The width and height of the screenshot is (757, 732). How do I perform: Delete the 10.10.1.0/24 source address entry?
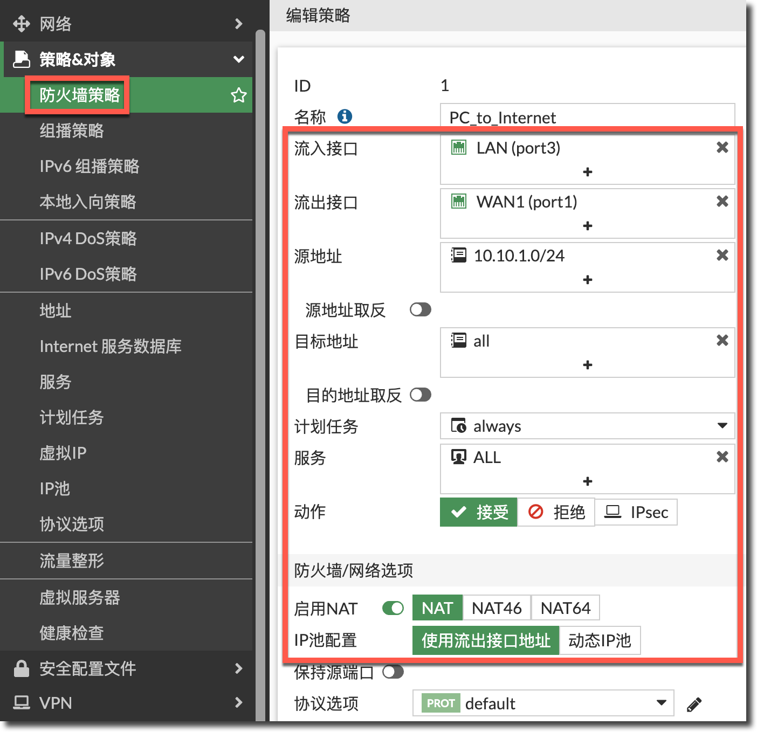(x=722, y=255)
